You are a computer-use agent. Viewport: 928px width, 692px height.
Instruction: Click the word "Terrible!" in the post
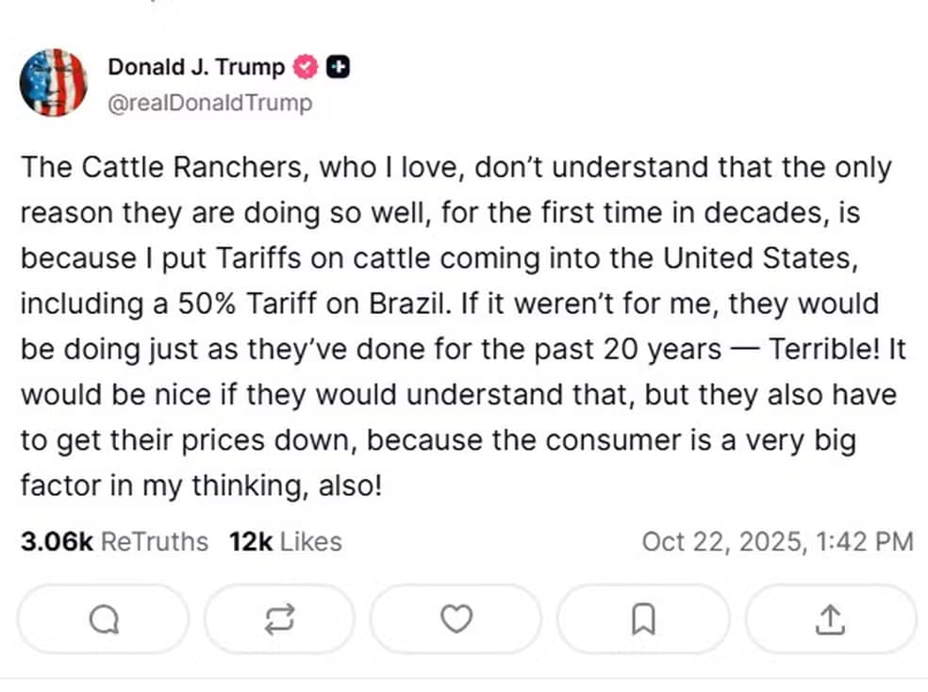(824, 349)
